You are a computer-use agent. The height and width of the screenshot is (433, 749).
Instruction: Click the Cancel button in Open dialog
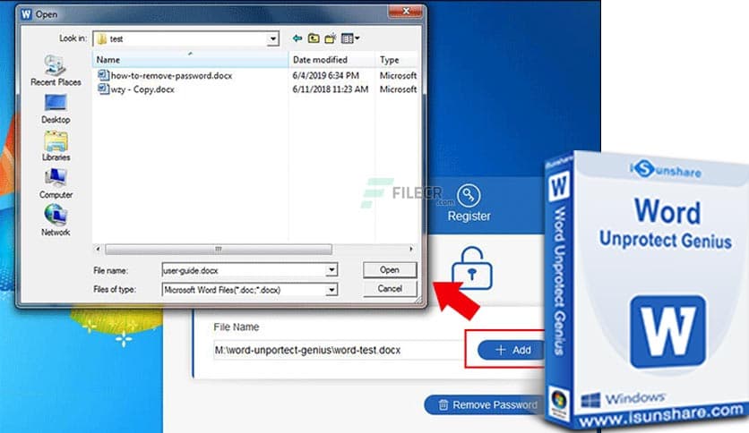click(390, 288)
